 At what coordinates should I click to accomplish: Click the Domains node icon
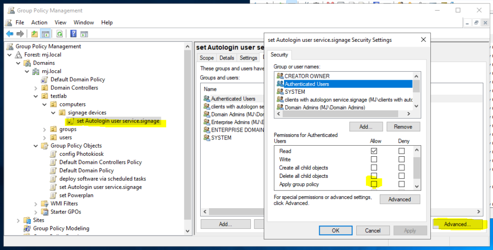tap(27, 63)
